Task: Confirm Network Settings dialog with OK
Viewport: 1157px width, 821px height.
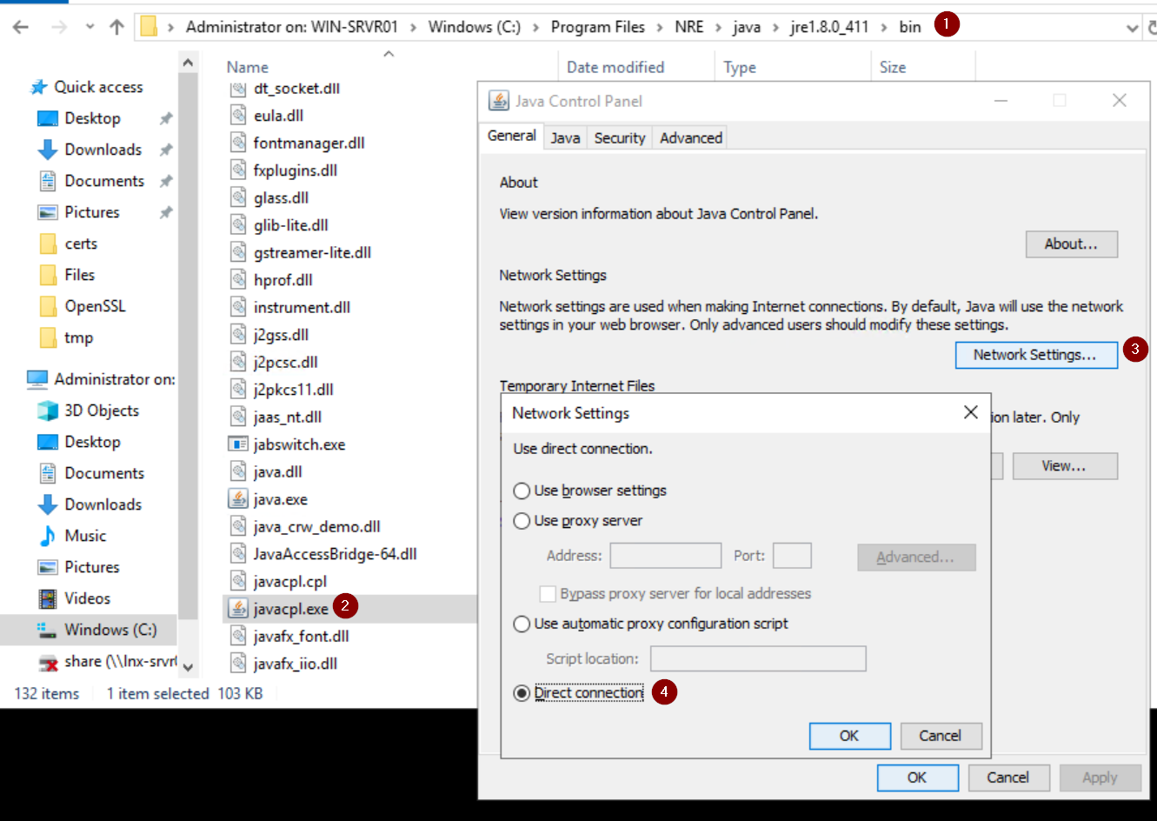Action: [x=849, y=736]
